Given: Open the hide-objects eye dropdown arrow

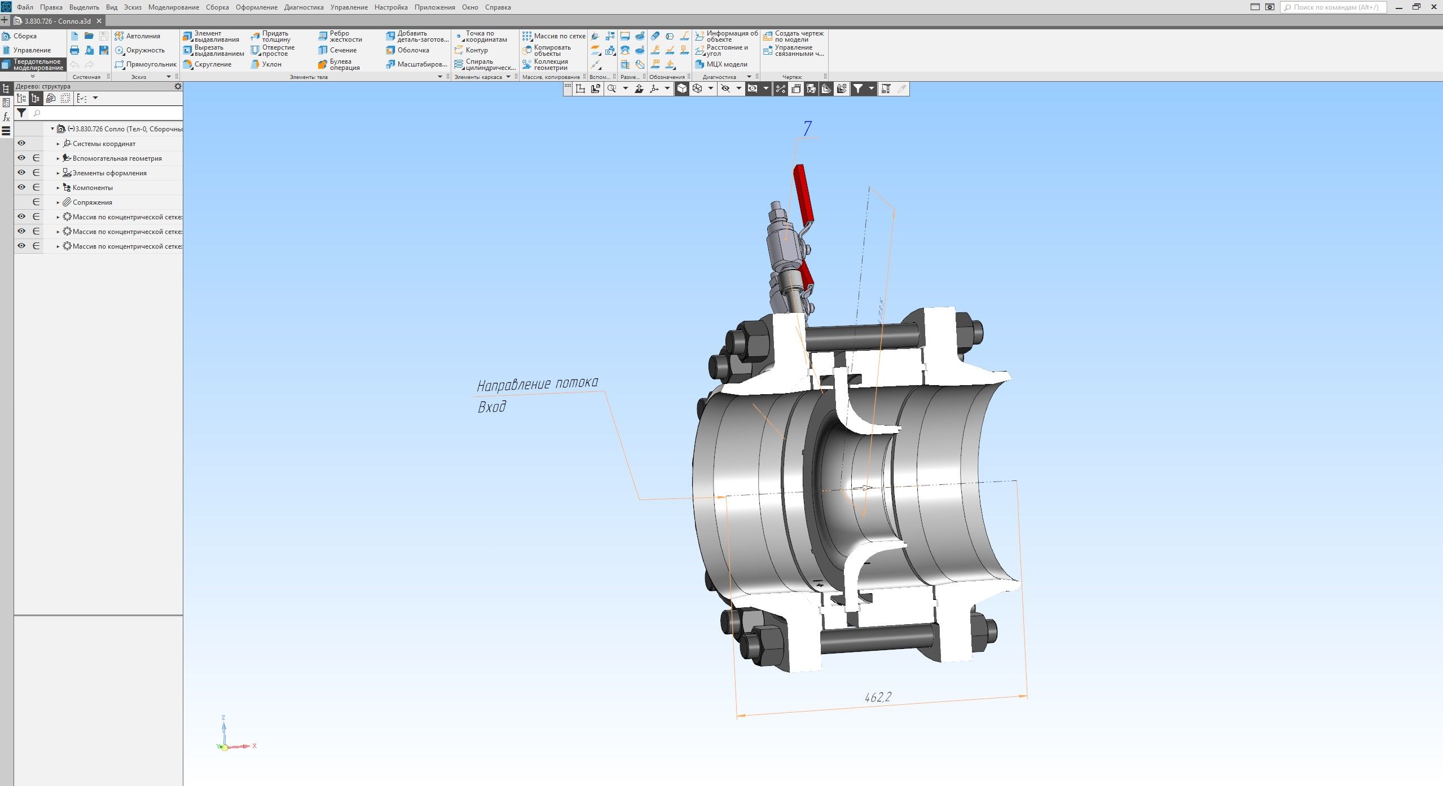Looking at the screenshot, I should pos(738,89).
